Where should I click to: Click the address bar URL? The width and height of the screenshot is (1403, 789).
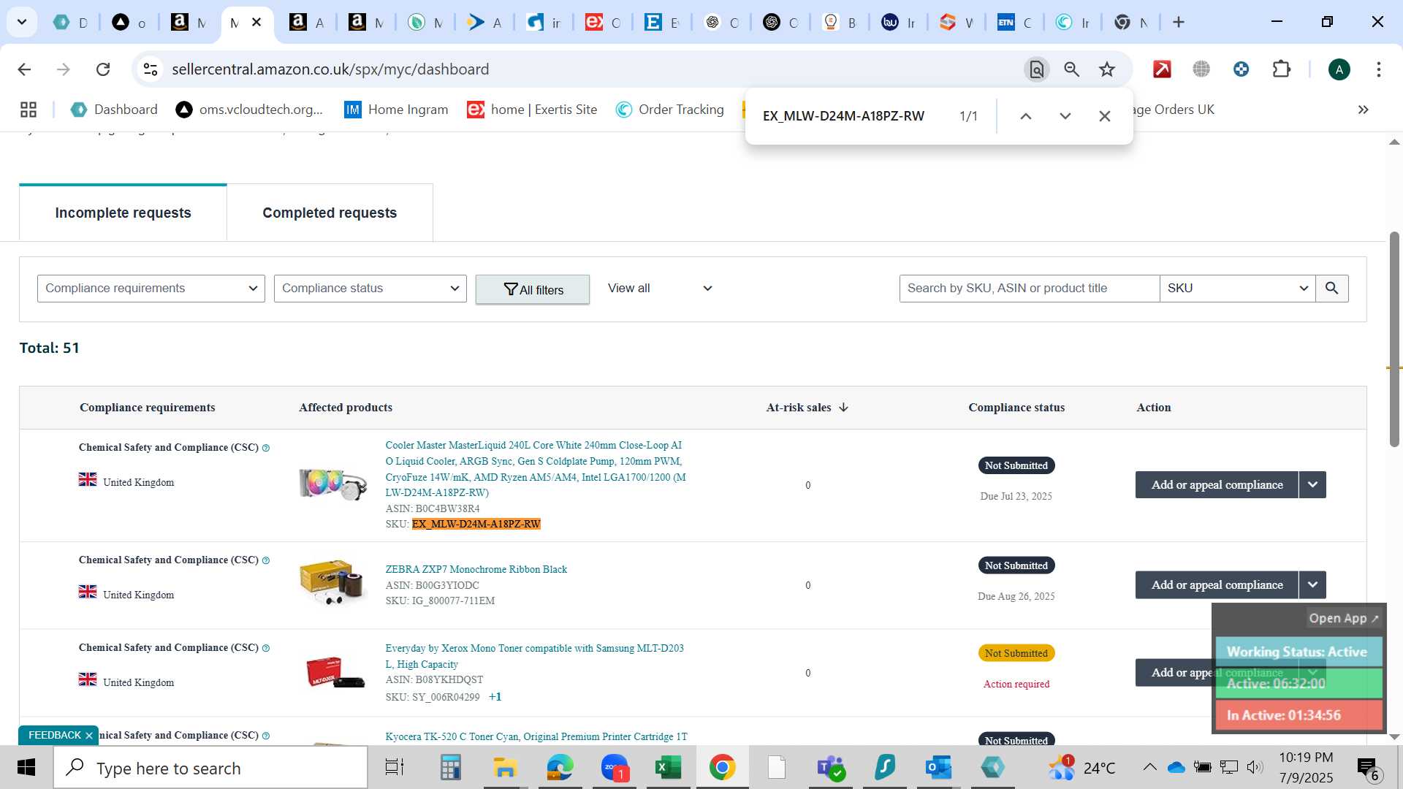point(330,69)
